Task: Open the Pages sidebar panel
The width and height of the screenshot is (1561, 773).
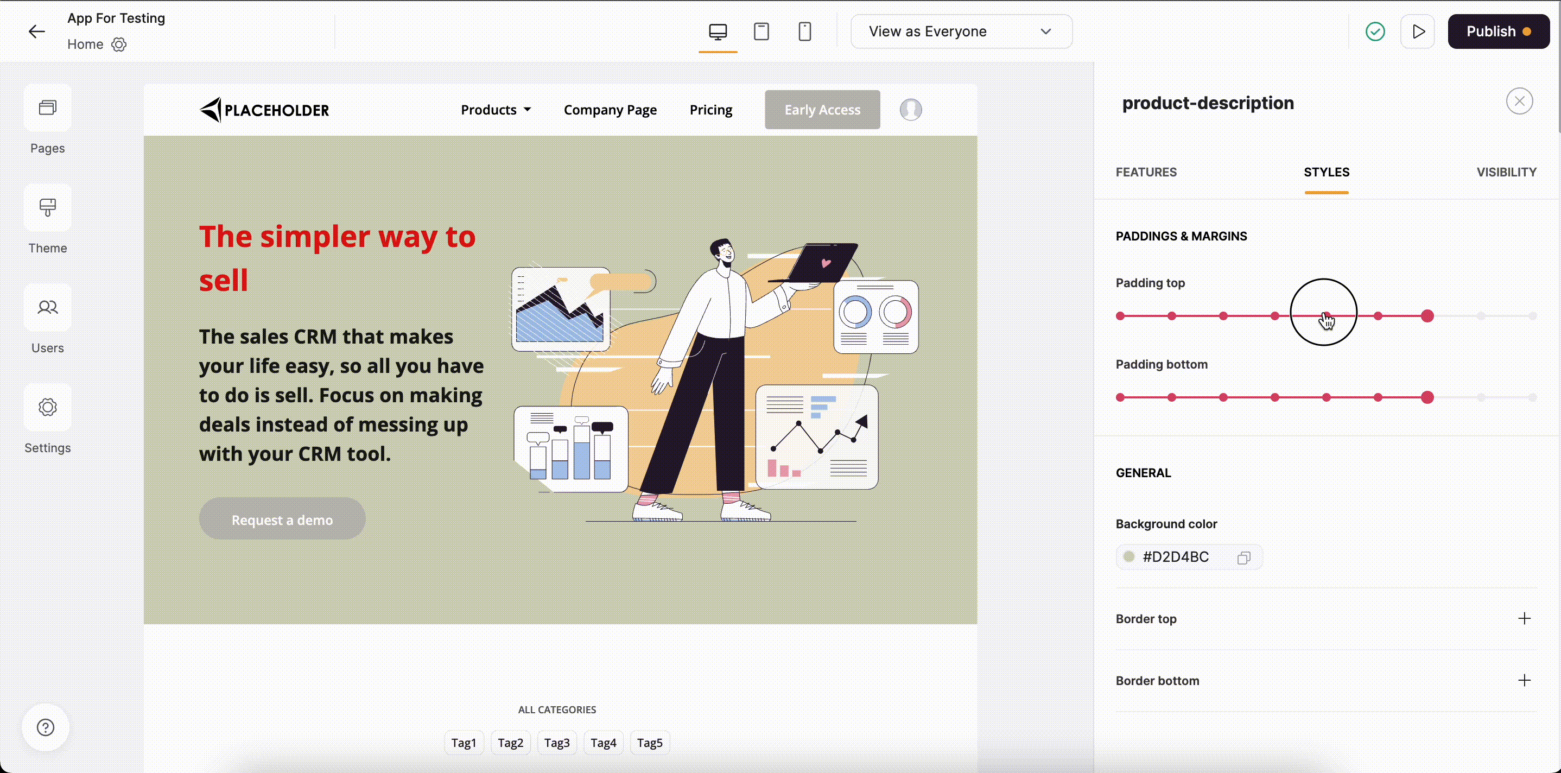Action: click(x=47, y=109)
